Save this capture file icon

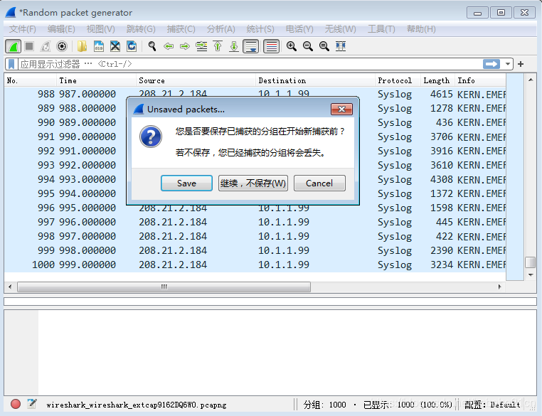(x=99, y=46)
